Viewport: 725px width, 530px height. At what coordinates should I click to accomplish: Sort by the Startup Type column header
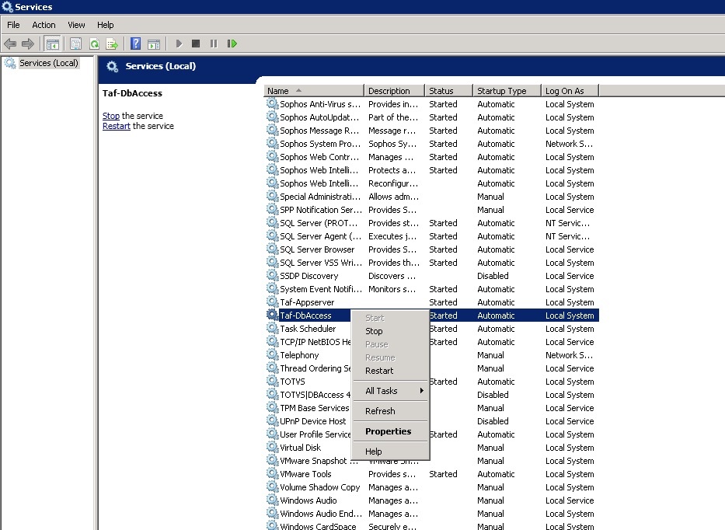(x=507, y=91)
